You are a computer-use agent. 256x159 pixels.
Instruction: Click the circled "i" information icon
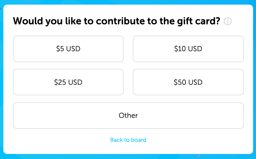pos(227,21)
